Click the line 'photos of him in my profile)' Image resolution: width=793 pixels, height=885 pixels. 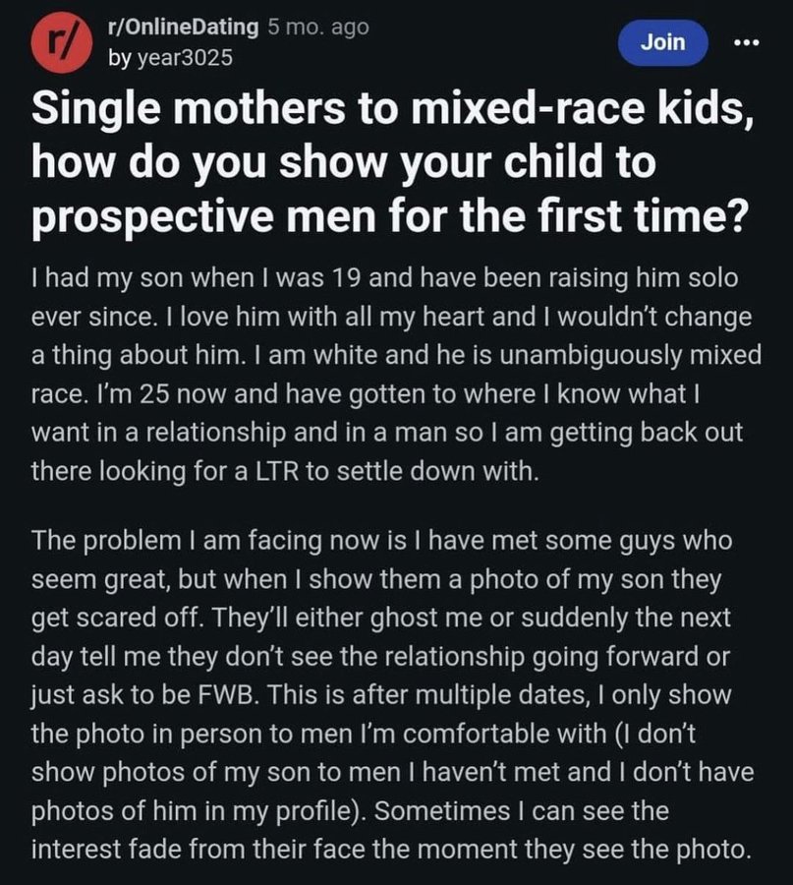coord(350,811)
